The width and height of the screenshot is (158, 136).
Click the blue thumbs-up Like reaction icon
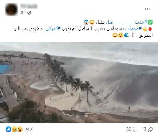pos(9,129)
